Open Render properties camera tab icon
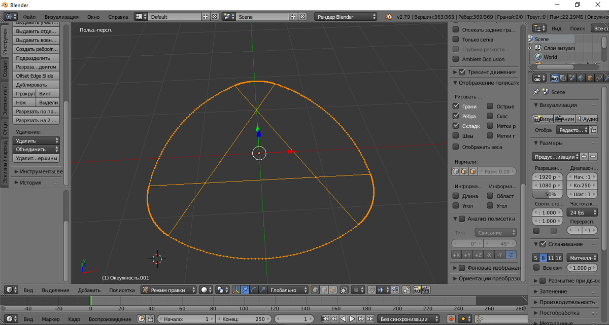The height and width of the screenshot is (325, 609). [x=554, y=78]
